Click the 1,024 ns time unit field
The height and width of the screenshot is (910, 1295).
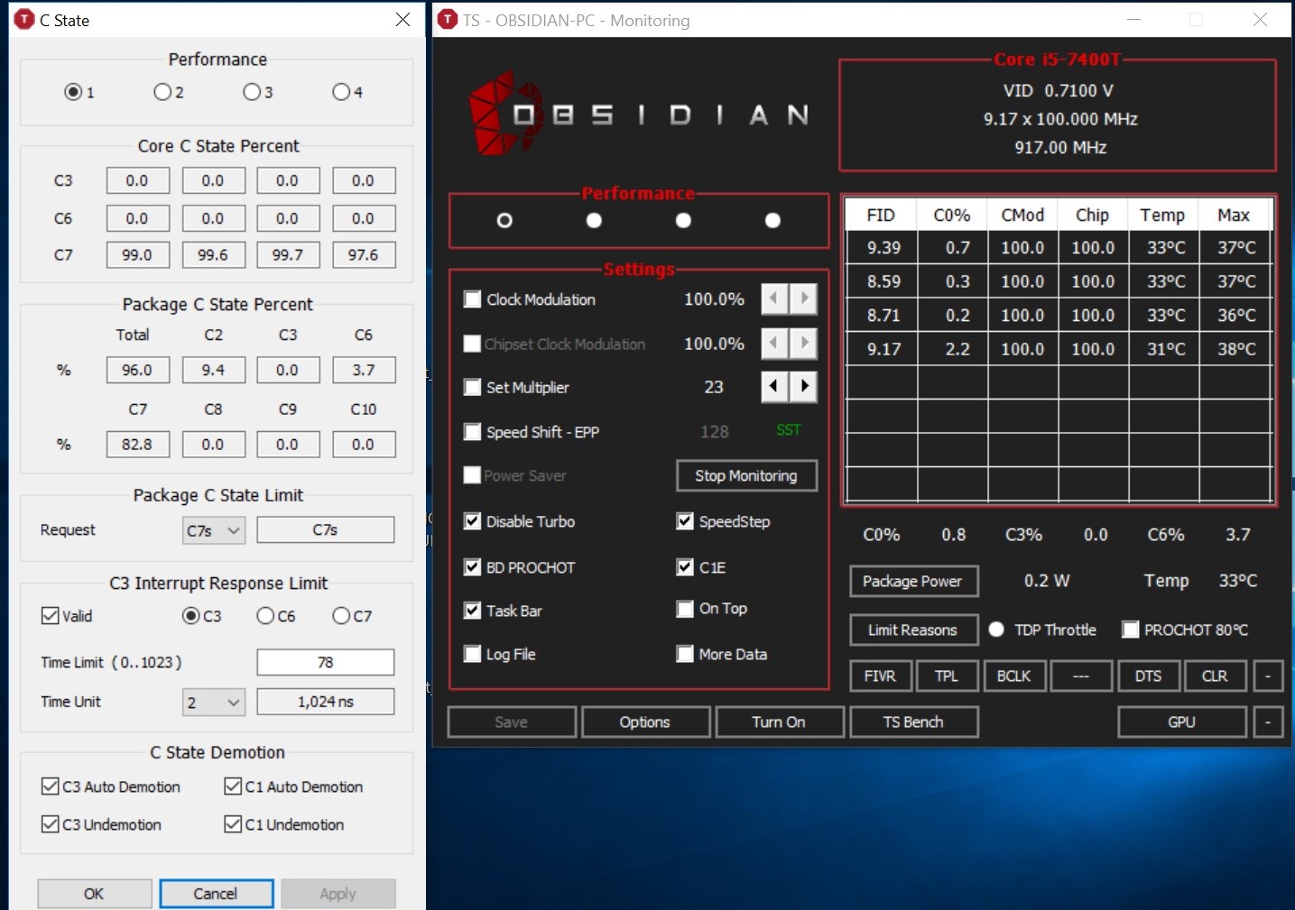pyautogui.click(x=326, y=702)
